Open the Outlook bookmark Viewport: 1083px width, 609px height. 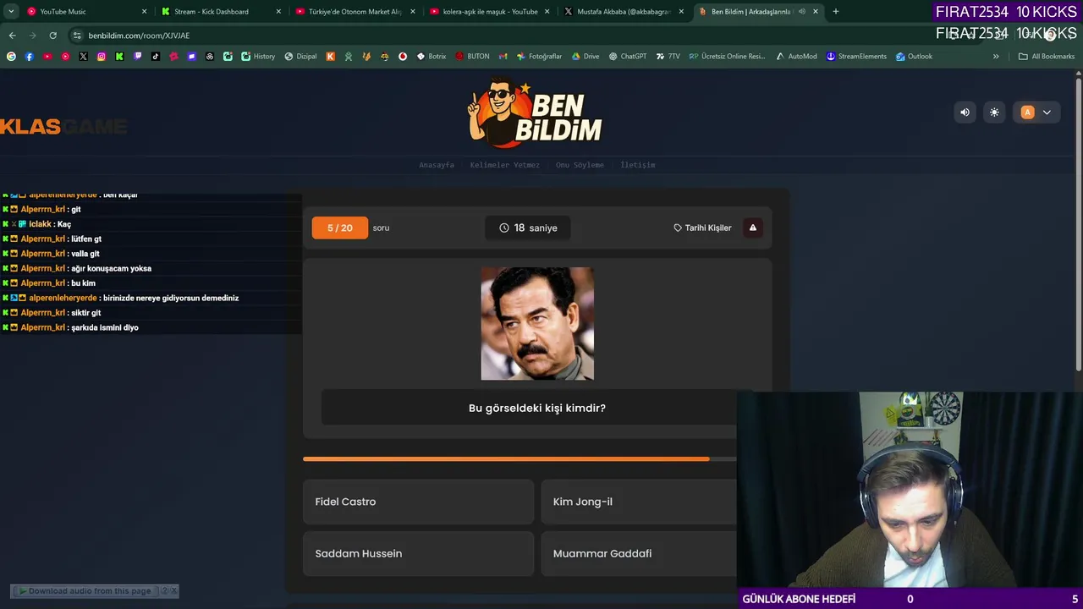coord(915,57)
